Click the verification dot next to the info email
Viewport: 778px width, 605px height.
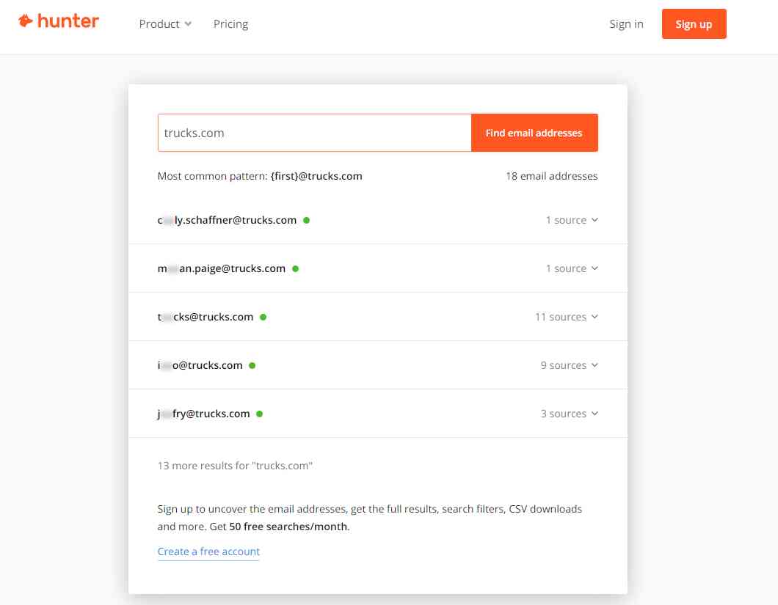pyautogui.click(x=252, y=365)
